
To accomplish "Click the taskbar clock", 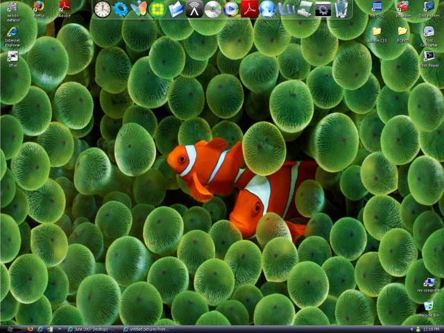I will [432, 330].
